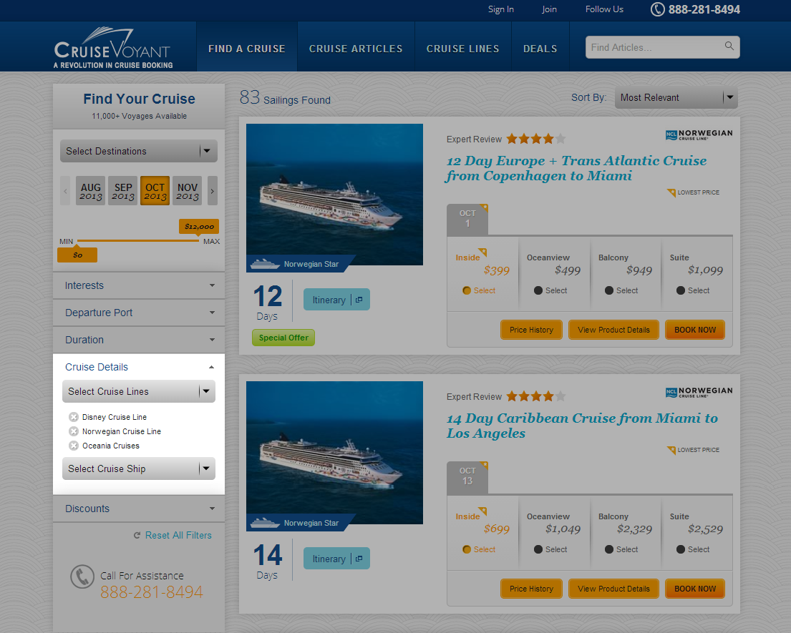
Task: Book the 12 Day Europe cruise now
Action: [695, 330]
